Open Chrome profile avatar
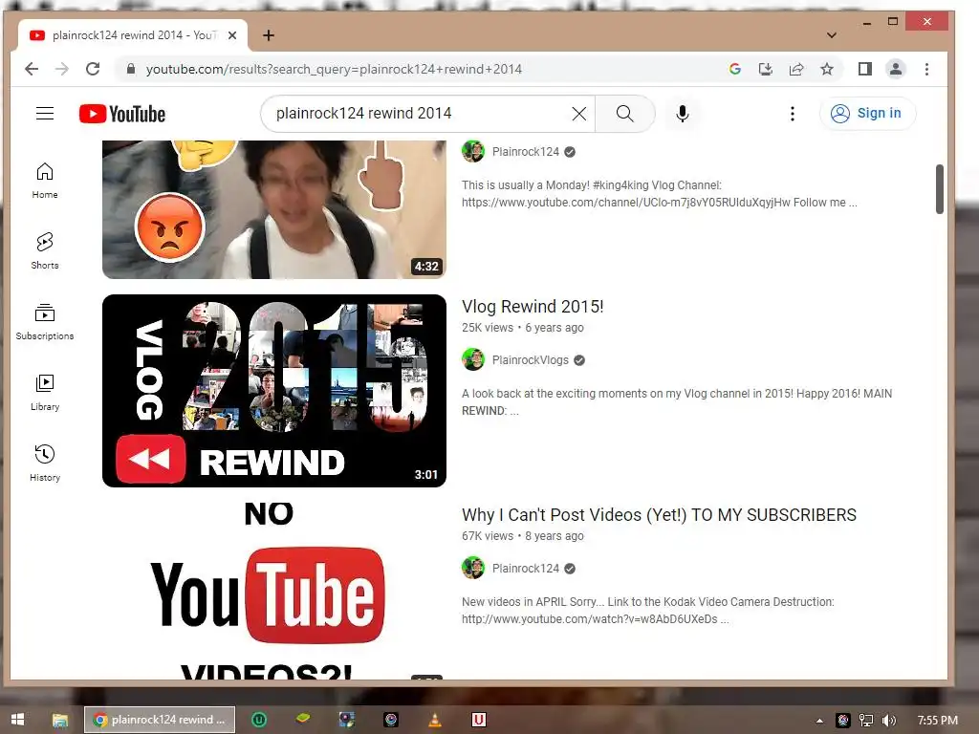The width and height of the screenshot is (979, 734). click(895, 69)
